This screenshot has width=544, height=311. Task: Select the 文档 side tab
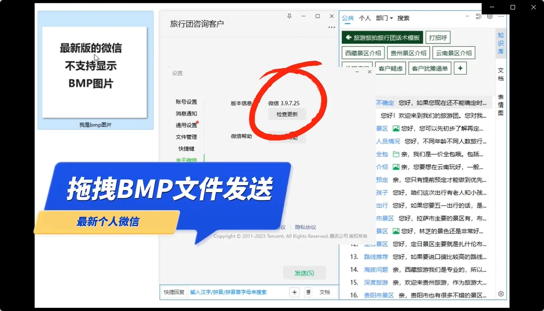click(501, 74)
